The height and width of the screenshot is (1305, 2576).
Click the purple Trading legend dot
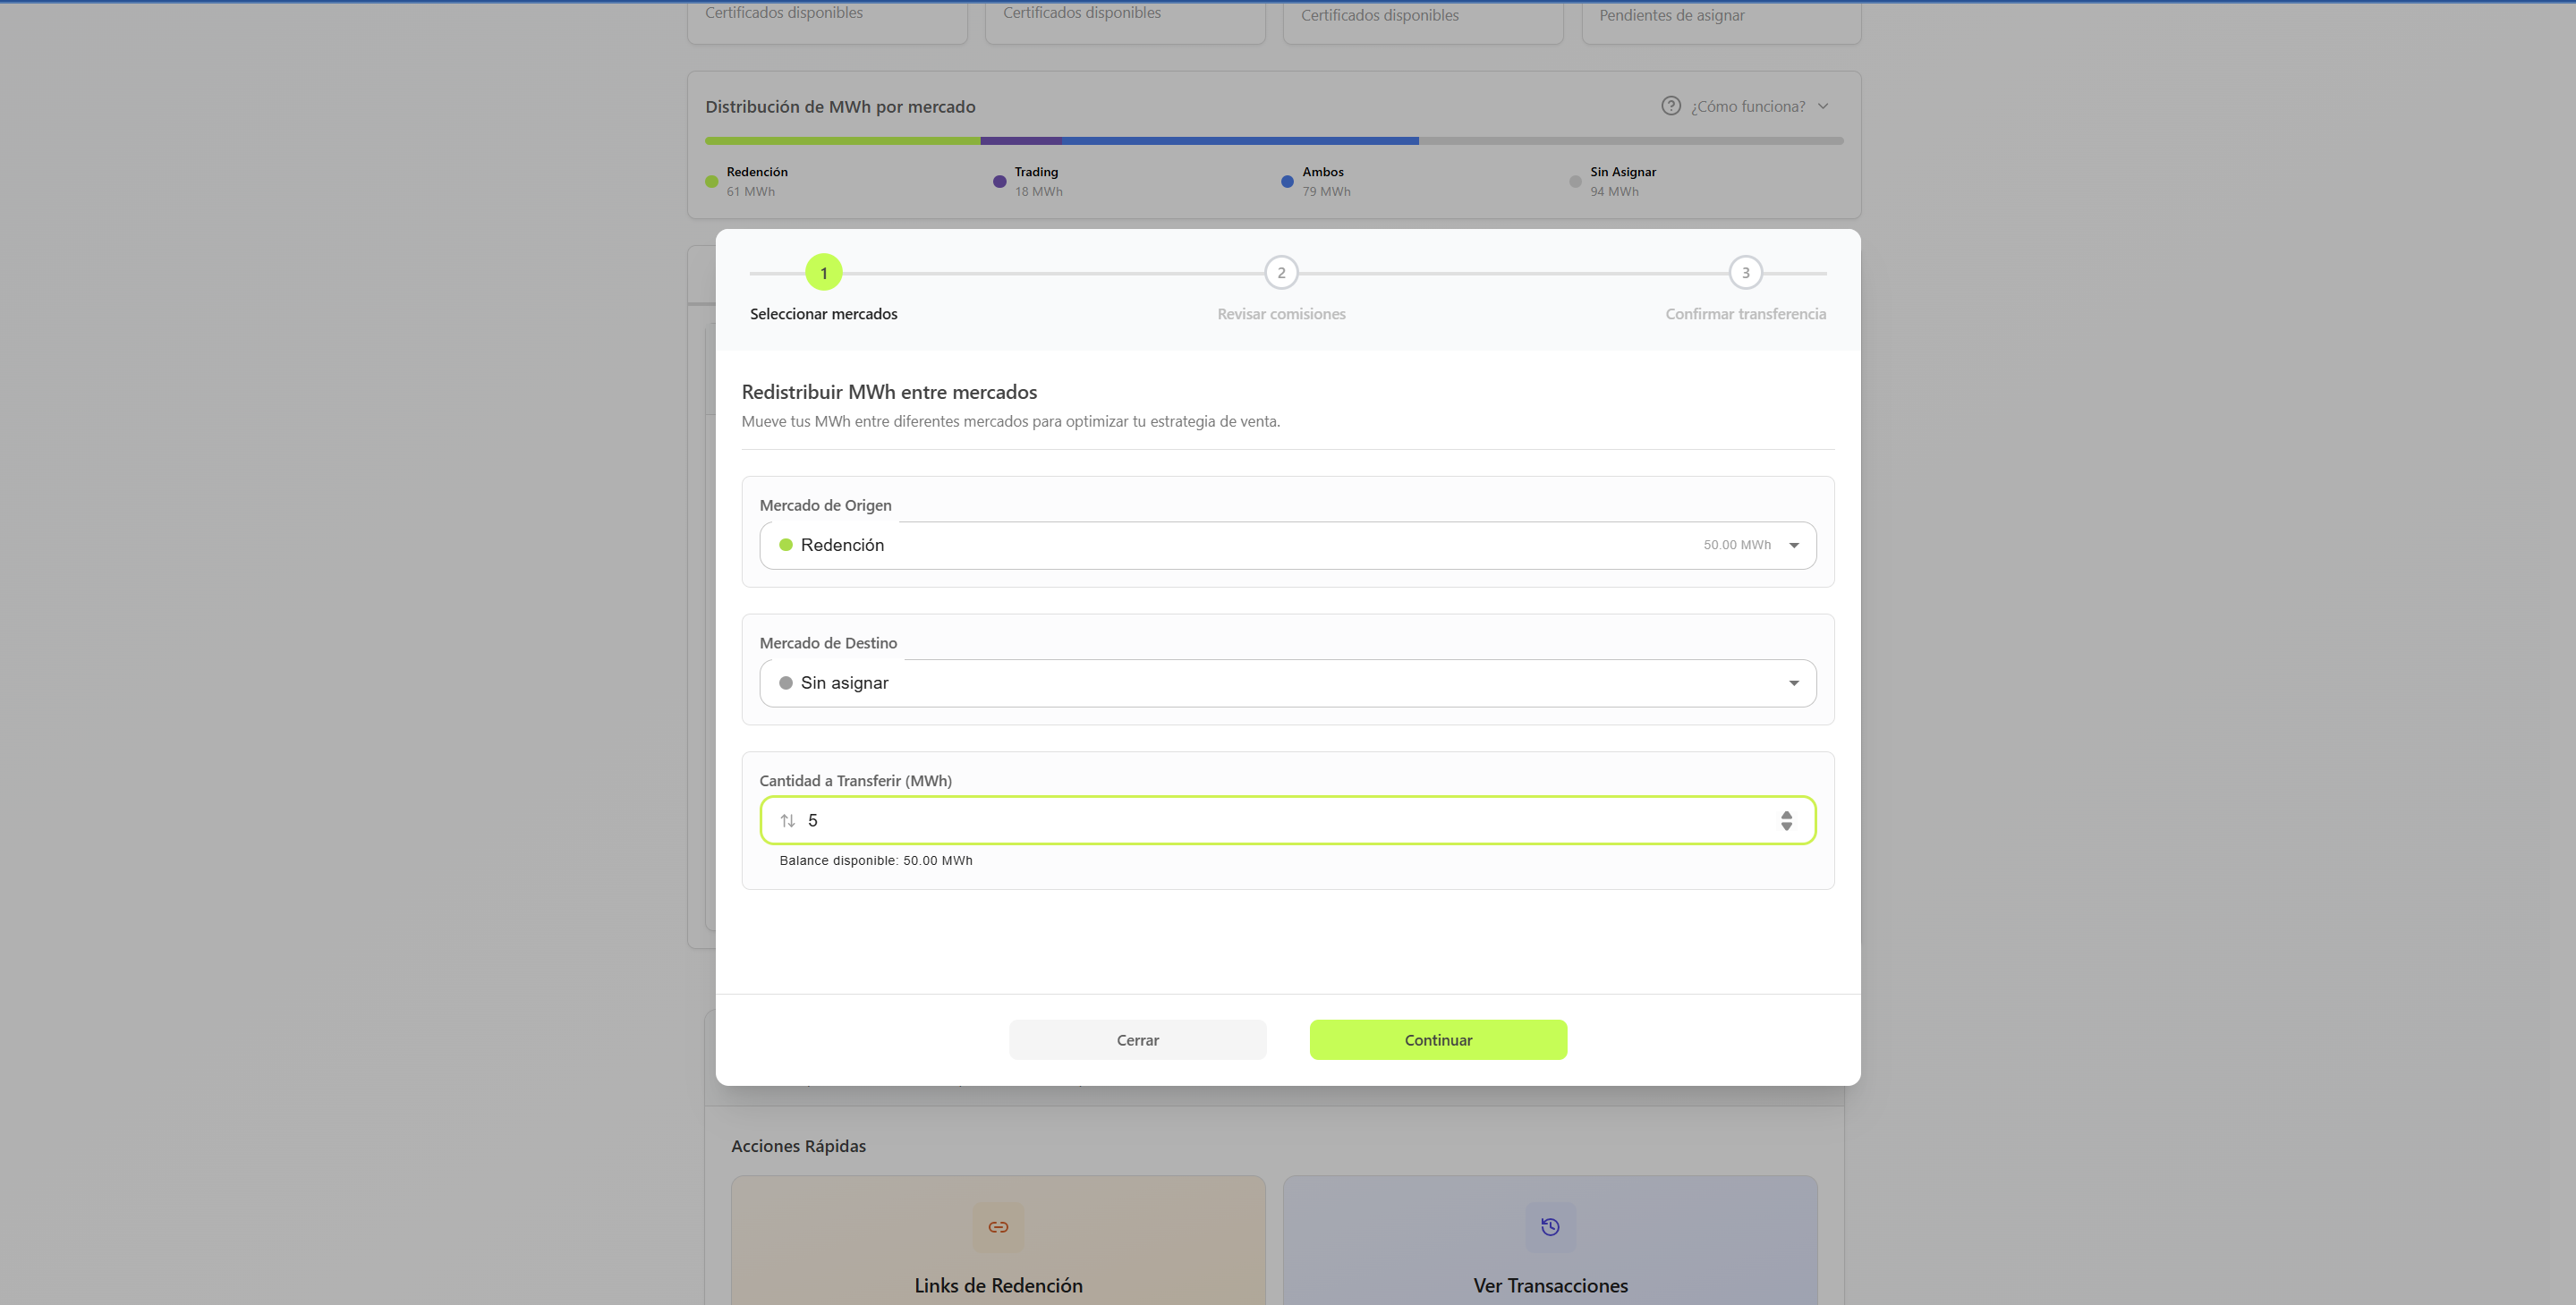[x=999, y=182]
